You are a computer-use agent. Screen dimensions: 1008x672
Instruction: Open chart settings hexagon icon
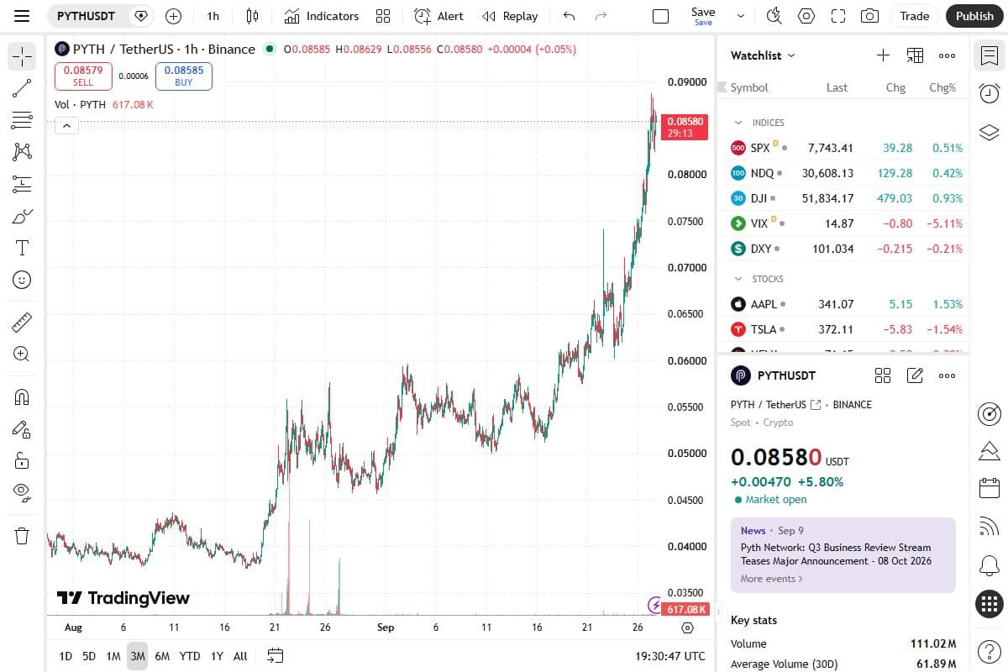(x=806, y=16)
